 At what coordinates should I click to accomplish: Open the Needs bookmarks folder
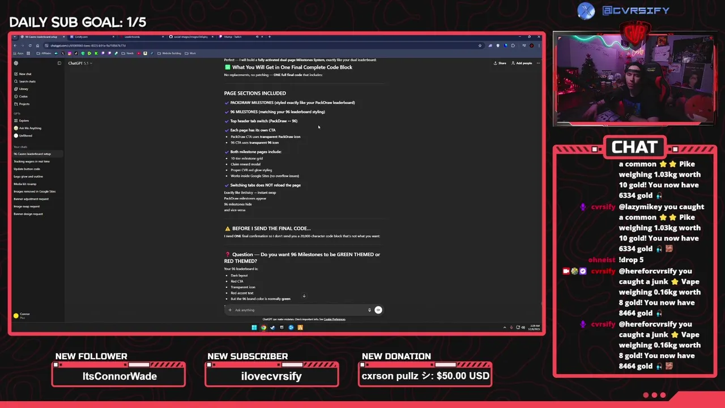pos(127,53)
